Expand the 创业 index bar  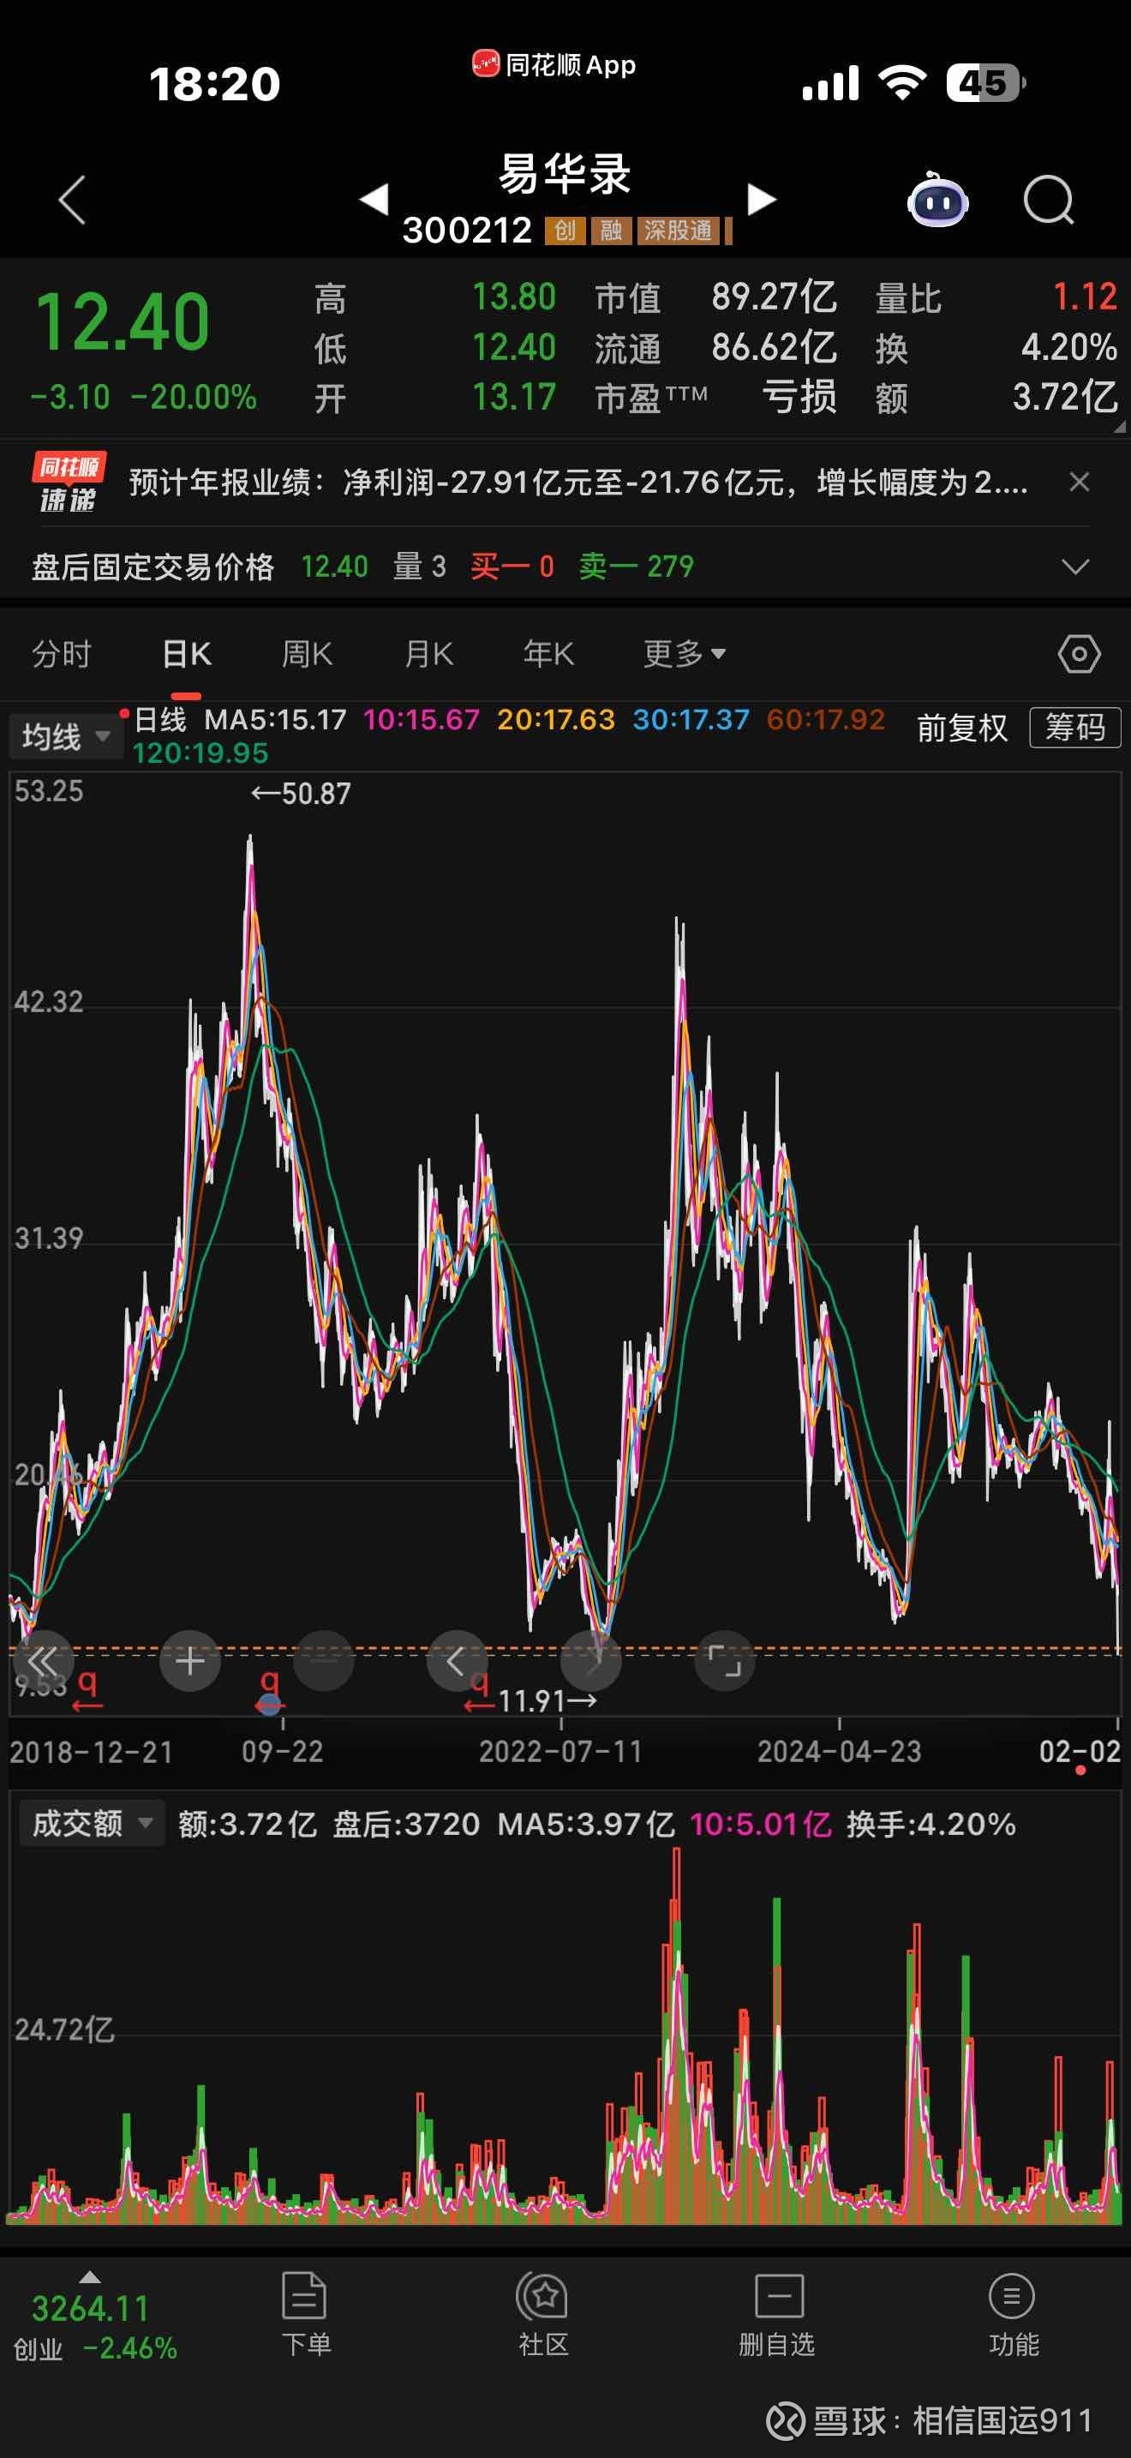pyautogui.click(x=95, y=2318)
